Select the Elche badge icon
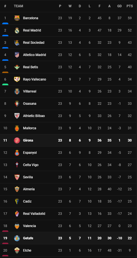 coord(17,250)
